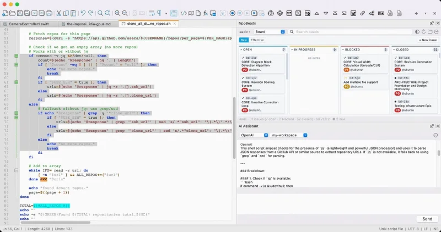Click the Zoom in icon

click(x=117, y=13)
